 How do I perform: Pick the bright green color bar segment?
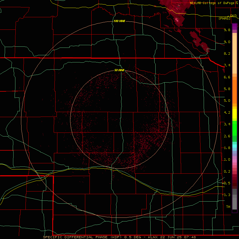coord(234,128)
